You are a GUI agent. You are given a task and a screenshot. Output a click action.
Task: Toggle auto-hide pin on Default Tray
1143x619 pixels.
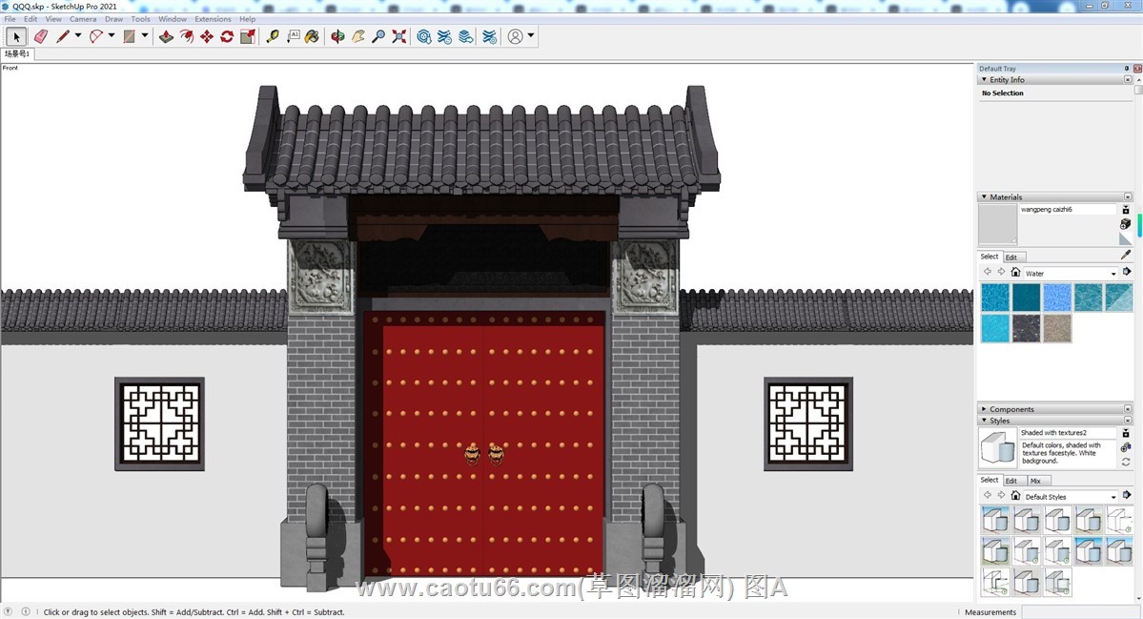[x=1126, y=69]
